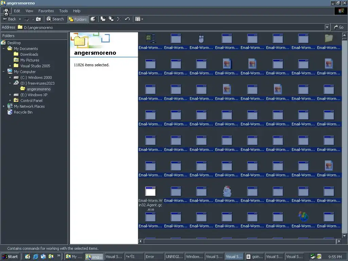Select My Pictures in the tree
Image resolution: width=348 pixels, height=261 pixels.
tap(30, 60)
